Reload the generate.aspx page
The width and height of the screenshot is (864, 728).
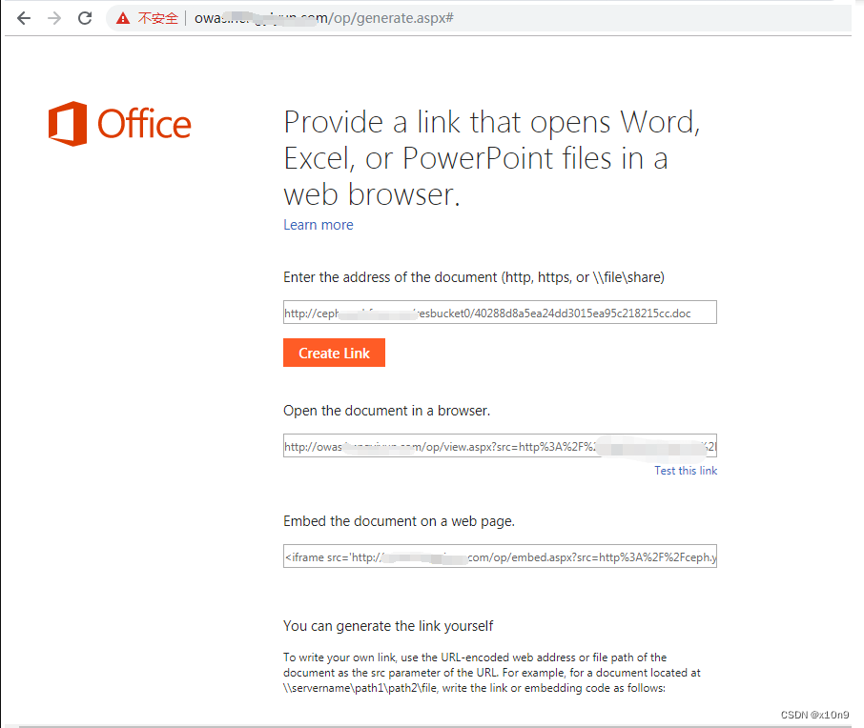point(86,17)
